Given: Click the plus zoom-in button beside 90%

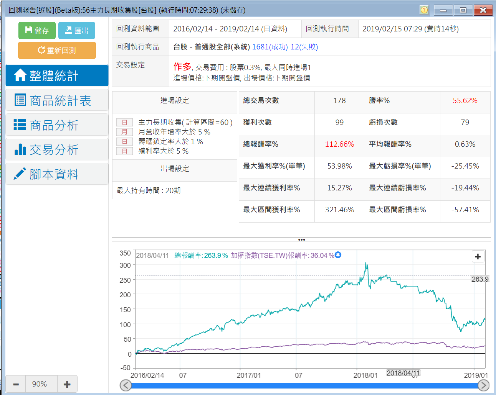Looking at the screenshot, I should click(67, 384).
